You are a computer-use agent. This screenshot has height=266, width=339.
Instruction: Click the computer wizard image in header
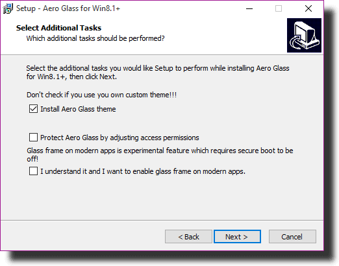[304, 35]
